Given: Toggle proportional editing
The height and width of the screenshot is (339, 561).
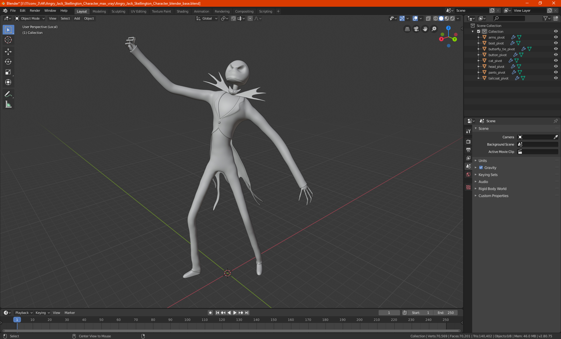Looking at the screenshot, I should (250, 18).
